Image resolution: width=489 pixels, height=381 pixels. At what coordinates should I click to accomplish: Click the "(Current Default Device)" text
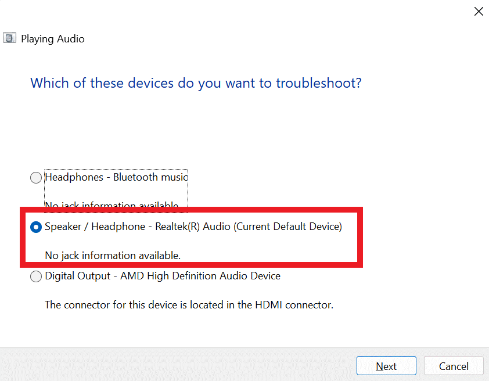point(289,227)
